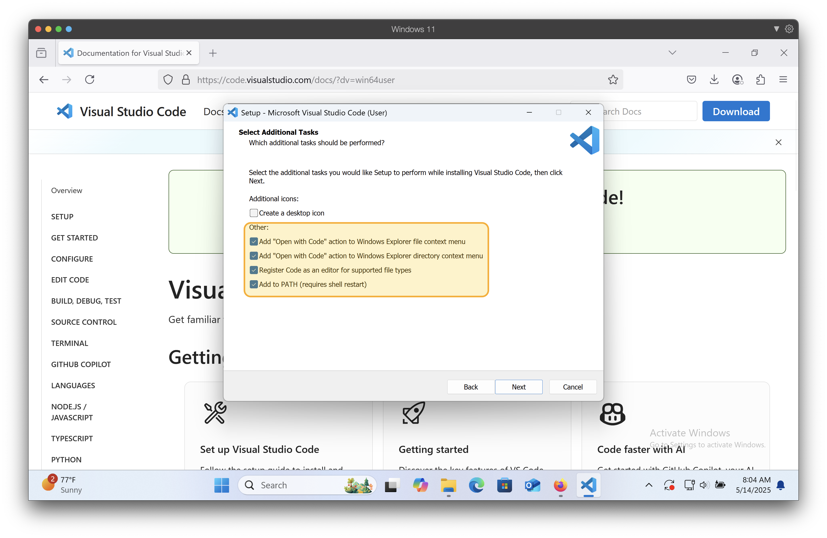Viewport: 827px width, 538px height.
Task: Uncheck Add to PATH option
Action: point(254,284)
